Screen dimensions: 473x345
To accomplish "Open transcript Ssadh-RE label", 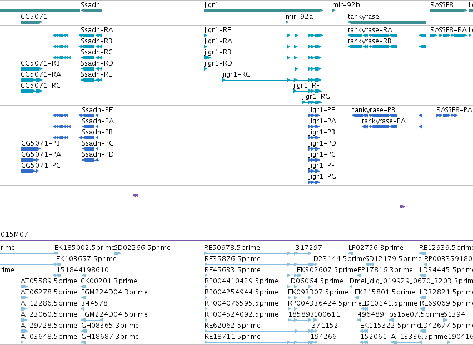I will [97, 74].
